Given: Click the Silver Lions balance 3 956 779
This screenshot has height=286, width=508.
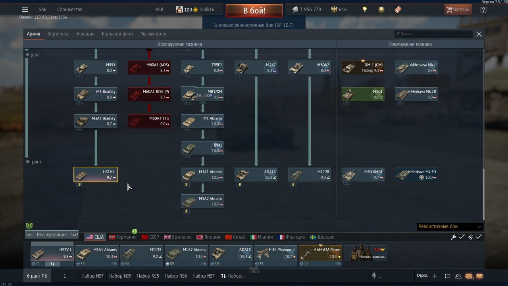Looking at the screenshot, I should click(x=306, y=10).
